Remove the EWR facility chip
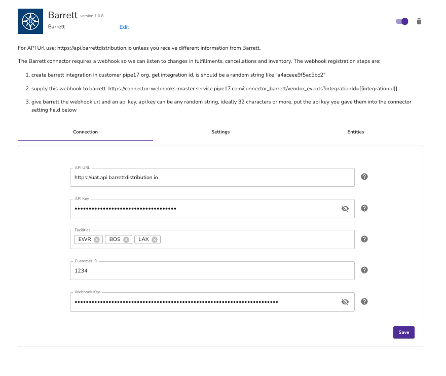Image resolution: width=446 pixels, height=376 pixels. [97, 240]
